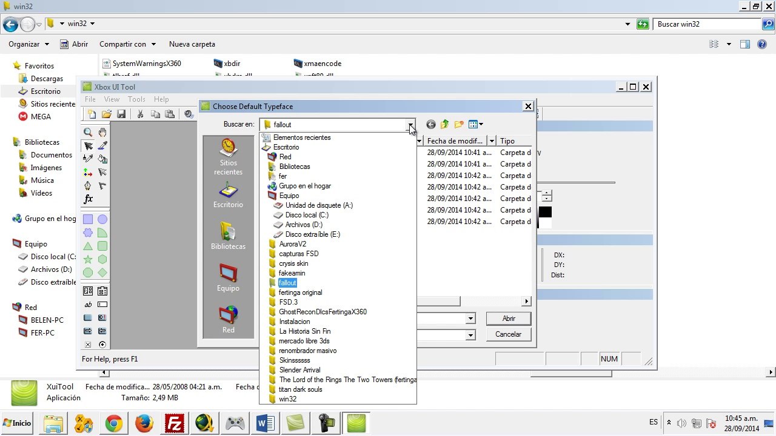
Task: Click 'Fecha de modif...' column dropdown arrow
Action: [x=492, y=141]
